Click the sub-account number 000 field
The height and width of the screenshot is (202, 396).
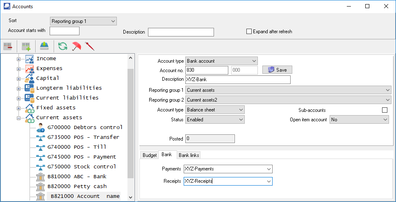244,70
